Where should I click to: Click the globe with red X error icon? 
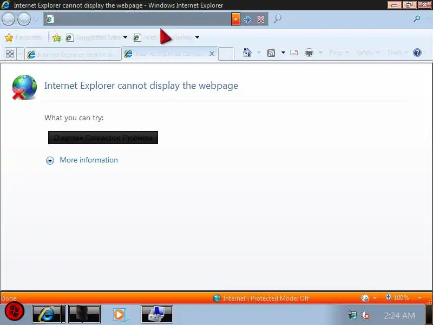coord(24,87)
